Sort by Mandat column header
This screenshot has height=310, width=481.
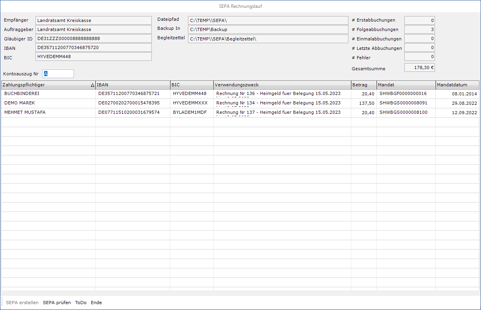coord(405,85)
